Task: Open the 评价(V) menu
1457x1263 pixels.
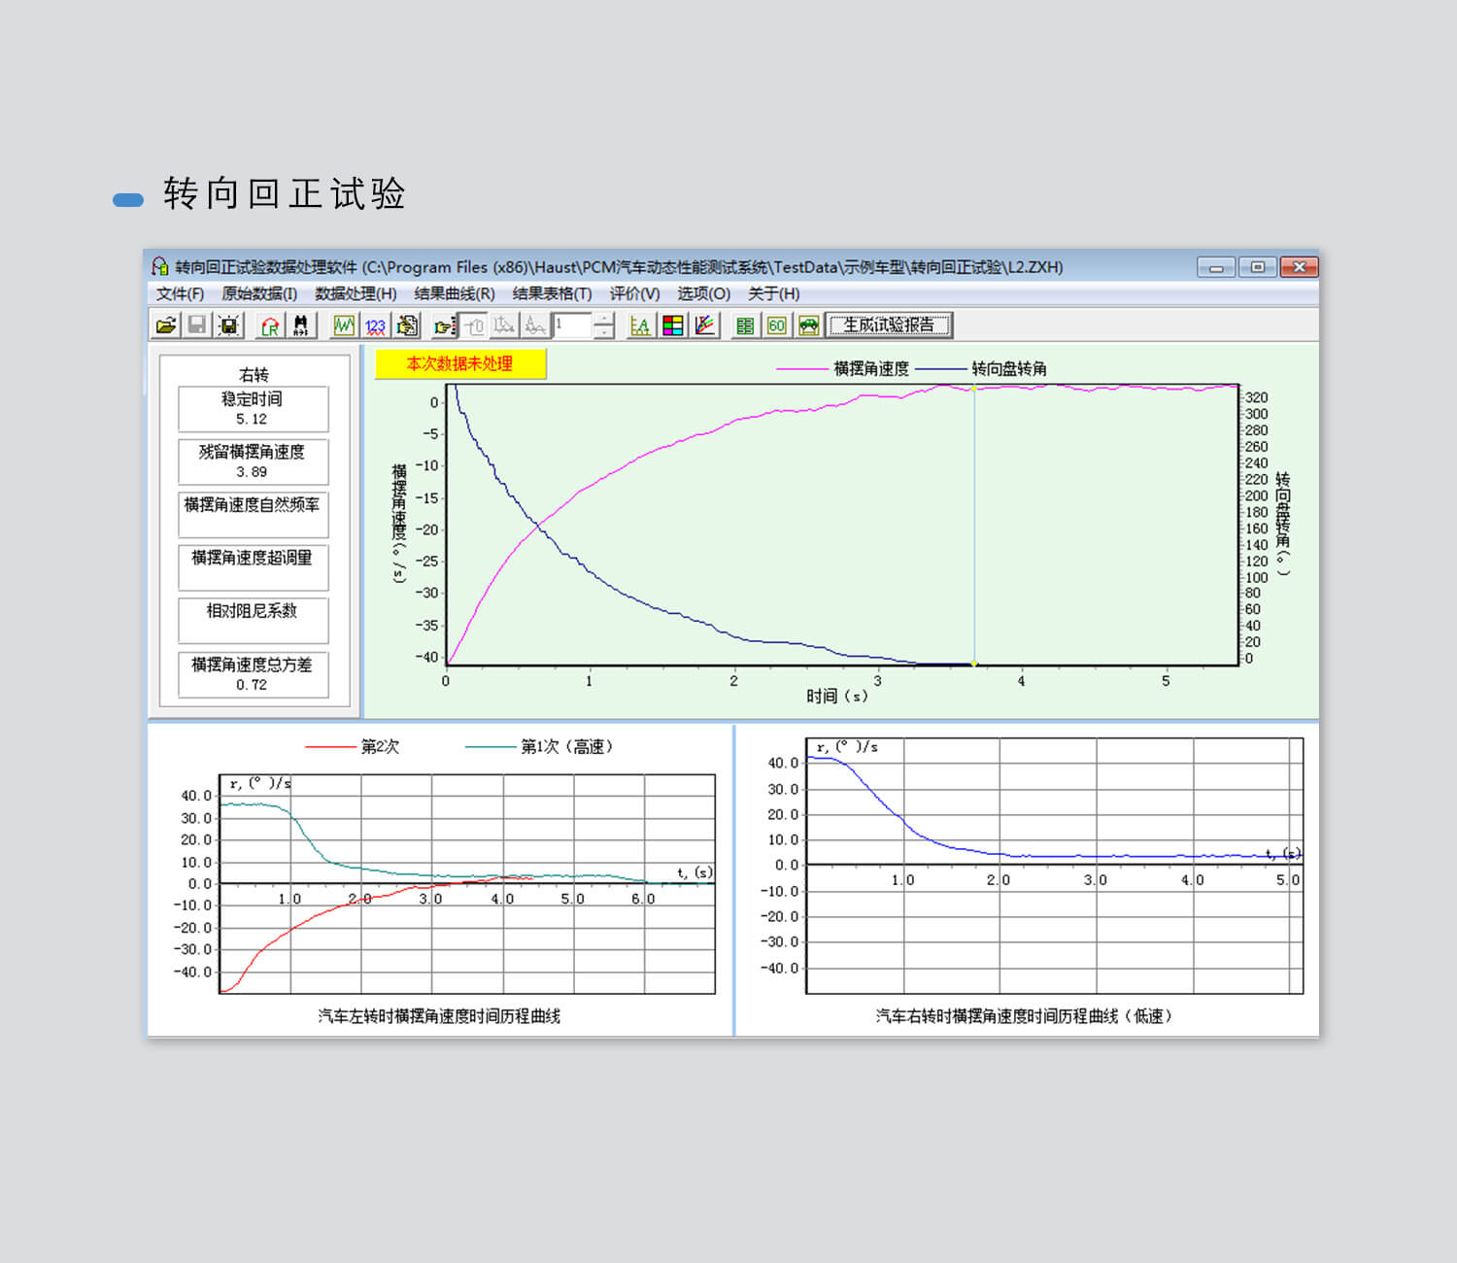Action: (634, 293)
